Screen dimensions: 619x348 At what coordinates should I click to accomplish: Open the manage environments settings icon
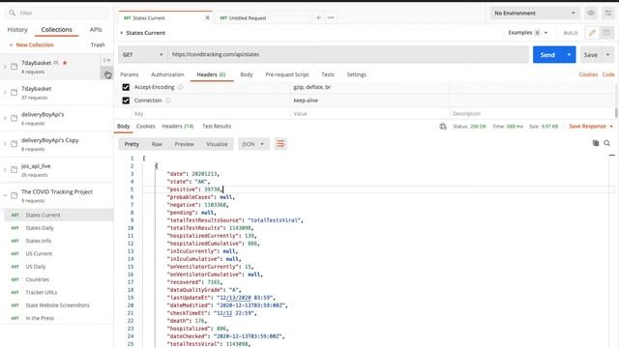[607, 13]
